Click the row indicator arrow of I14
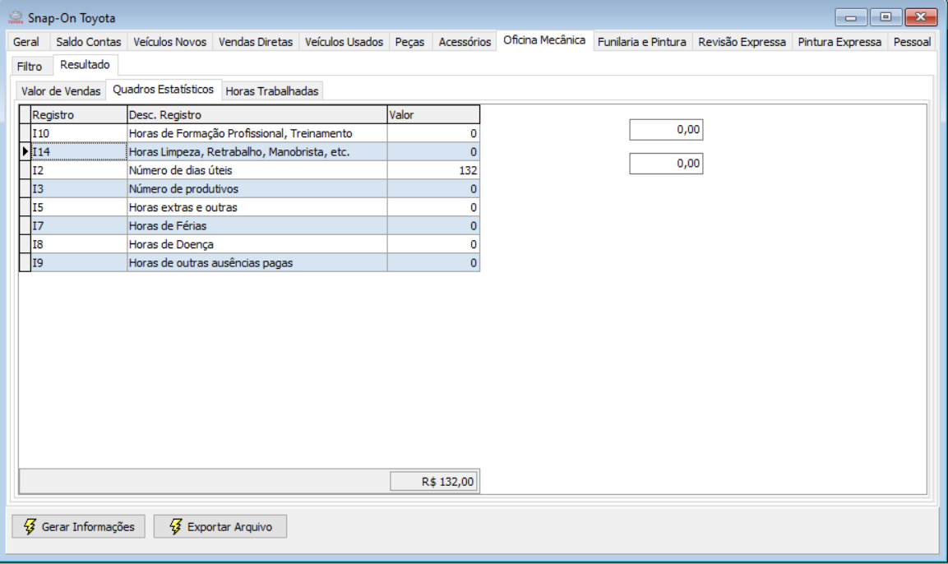This screenshot has height=564, width=948. click(25, 152)
